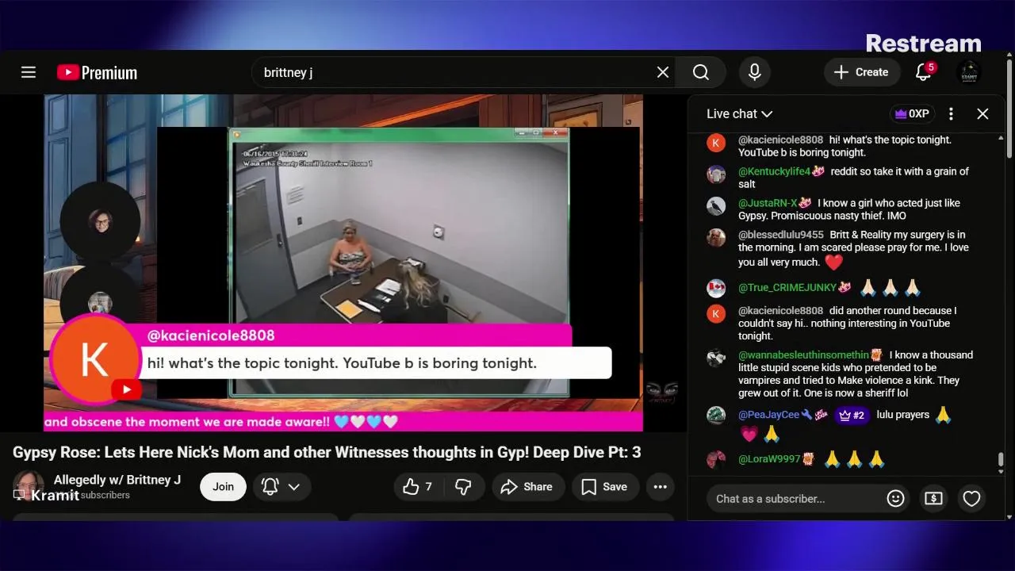This screenshot has width=1015, height=571.
Task: Open the channel avatar beside title
Action: [x=28, y=485]
